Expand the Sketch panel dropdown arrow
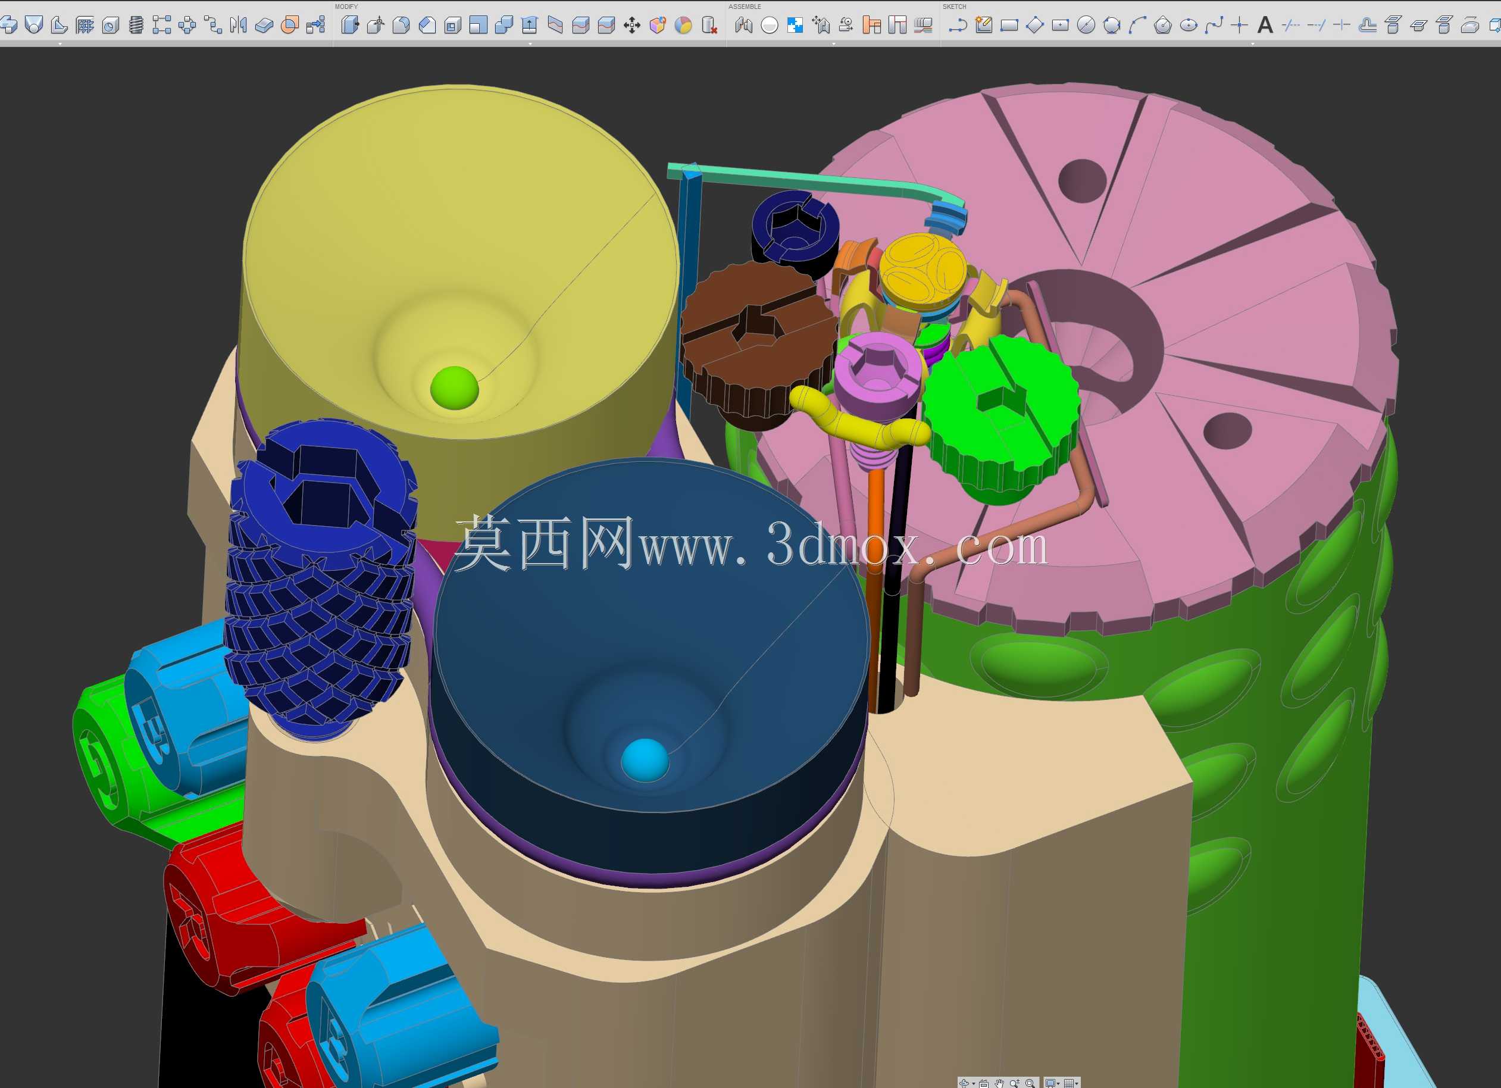Viewport: 1501px width, 1088px height. 1253,43
